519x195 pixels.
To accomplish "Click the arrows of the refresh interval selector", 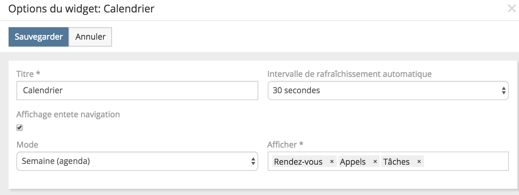I will pyautogui.click(x=503, y=91).
